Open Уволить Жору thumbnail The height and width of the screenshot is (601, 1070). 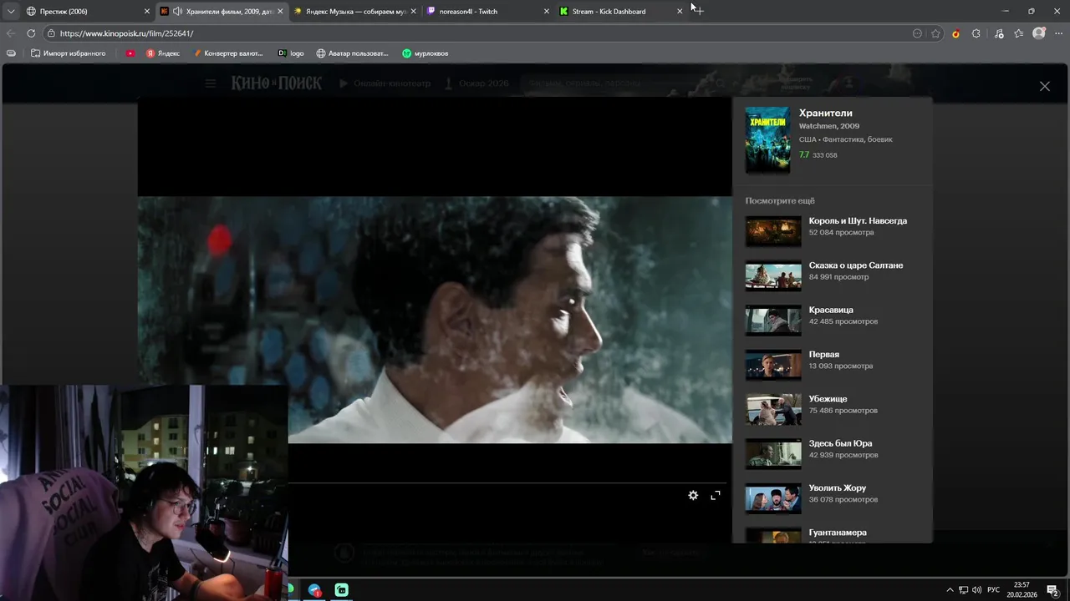tap(773, 498)
